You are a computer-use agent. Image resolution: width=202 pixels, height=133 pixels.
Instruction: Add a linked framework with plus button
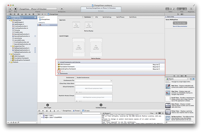(x=59, y=71)
